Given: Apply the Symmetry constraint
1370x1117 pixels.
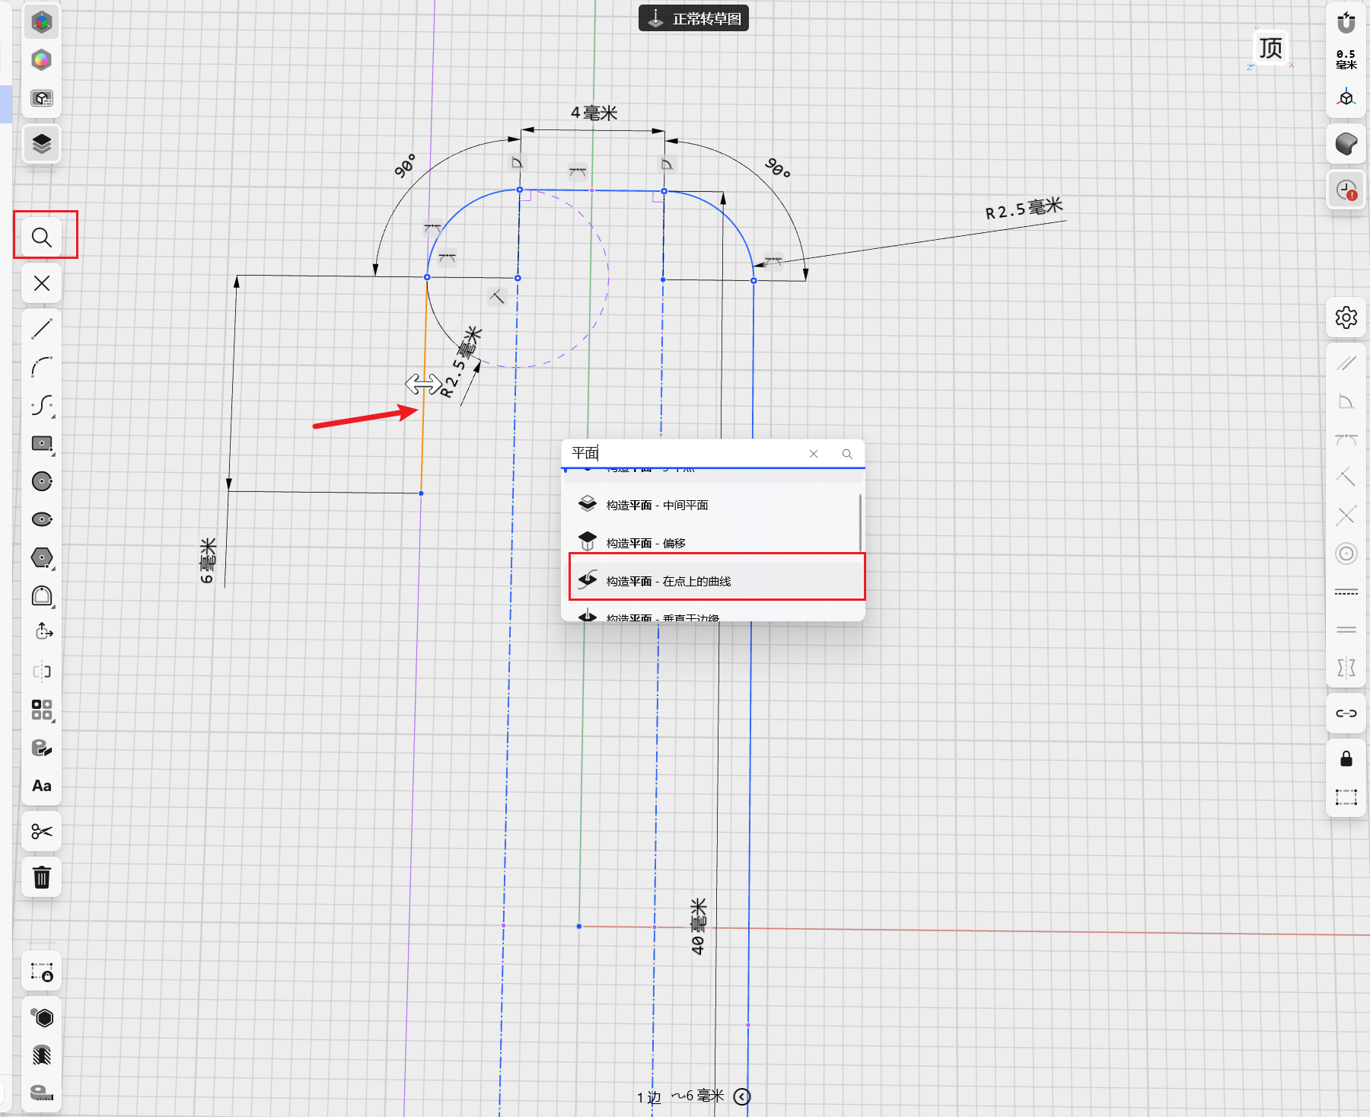Looking at the screenshot, I should pos(1346,668).
